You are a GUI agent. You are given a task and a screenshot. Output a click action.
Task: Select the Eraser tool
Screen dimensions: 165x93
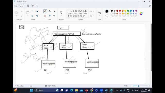[x=45, y=16]
